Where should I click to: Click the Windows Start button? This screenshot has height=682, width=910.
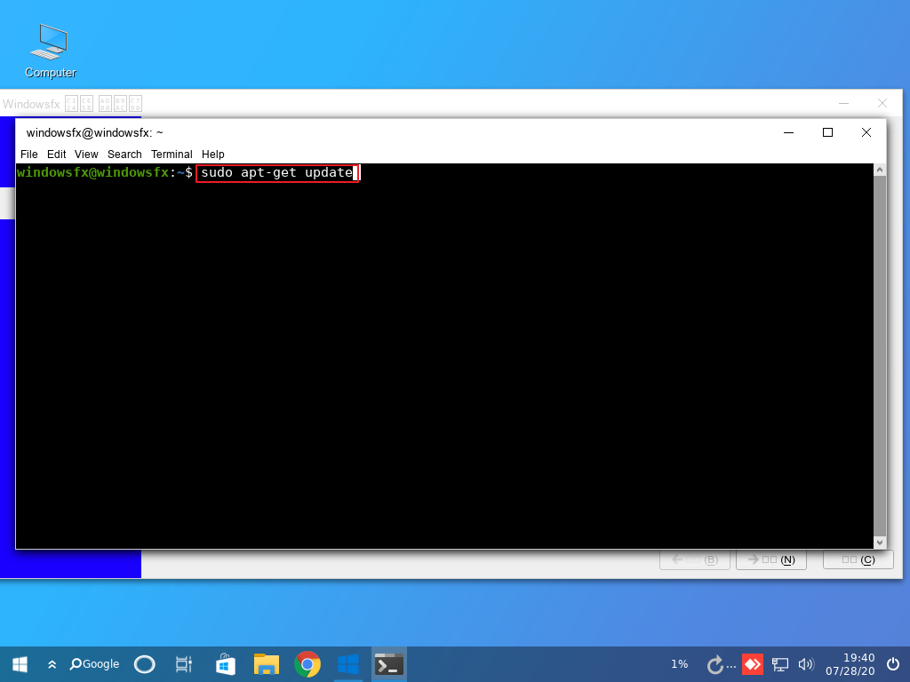point(20,664)
